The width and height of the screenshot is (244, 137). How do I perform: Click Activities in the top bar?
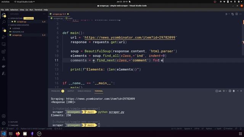(x=5, y=2)
